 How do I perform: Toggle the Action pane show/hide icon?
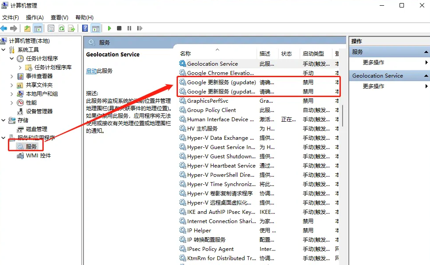tap(96, 28)
